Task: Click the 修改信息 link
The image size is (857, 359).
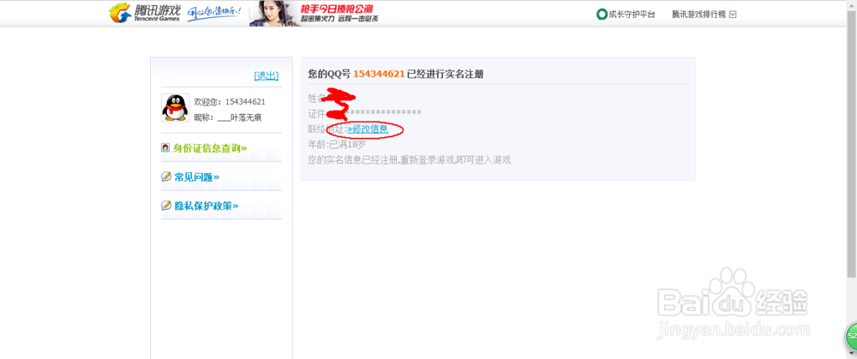Action: coord(368,129)
